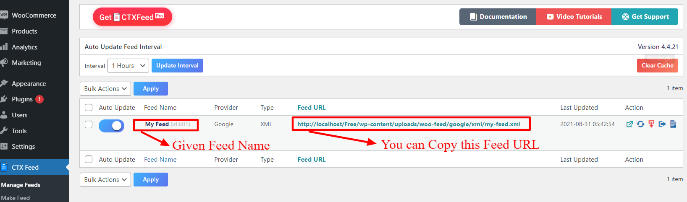Go to Products menu
The width and height of the screenshot is (687, 202).
[24, 31]
